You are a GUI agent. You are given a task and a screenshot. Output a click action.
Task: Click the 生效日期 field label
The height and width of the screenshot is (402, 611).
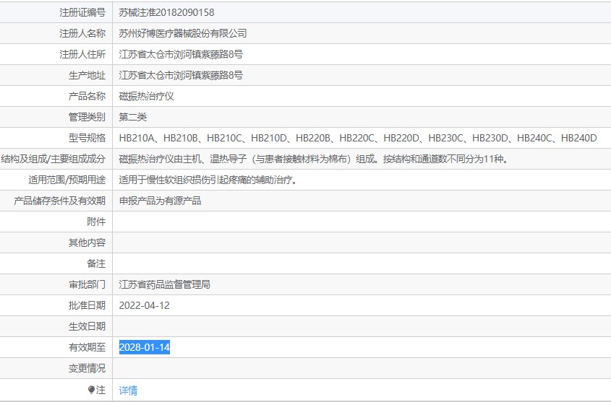pos(87,326)
